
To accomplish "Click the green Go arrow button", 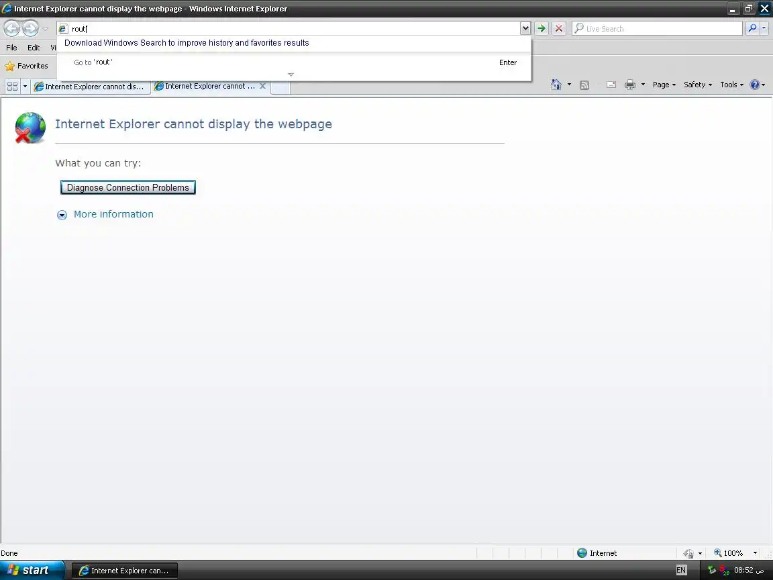I will [x=542, y=29].
